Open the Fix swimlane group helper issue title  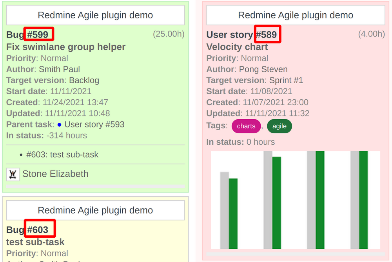point(65,47)
